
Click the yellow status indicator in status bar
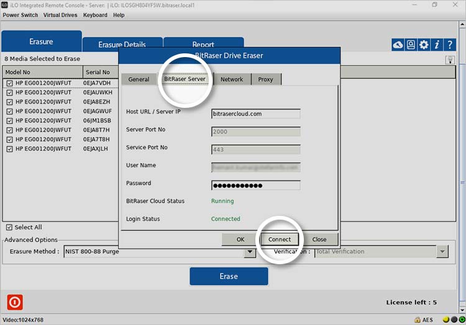click(x=445, y=319)
